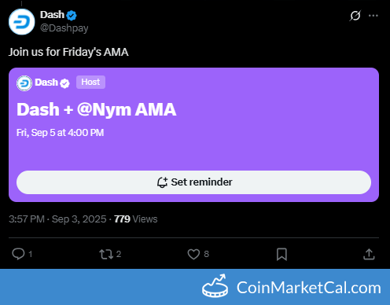Image resolution: width=390 pixels, height=305 pixels.
Task: Open the Dash profile avatar
Action: pos(21,22)
